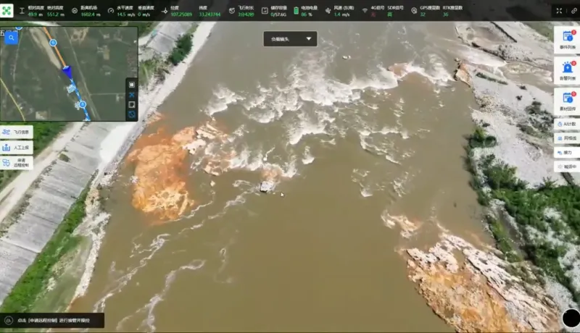Open the 素材回传 material return panel
580x333 pixels.
pyautogui.click(x=567, y=101)
